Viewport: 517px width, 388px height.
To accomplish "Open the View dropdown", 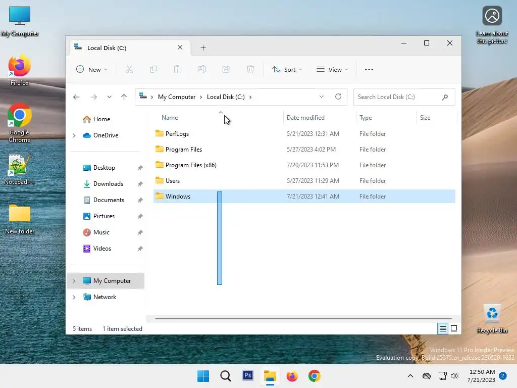I will [332, 70].
